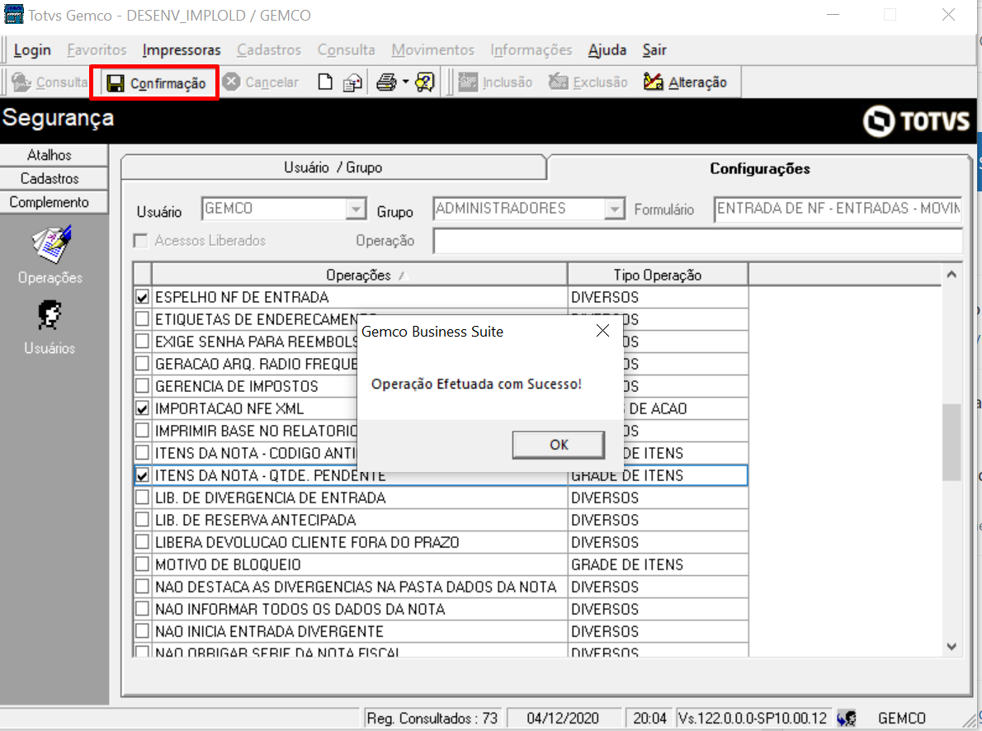Open Operações in the sidebar
Viewport: 982px width, 731px height.
pos(50,255)
